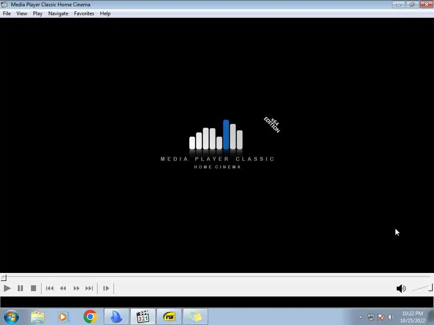Open the Help menu
This screenshot has height=325, width=434.
tap(105, 14)
